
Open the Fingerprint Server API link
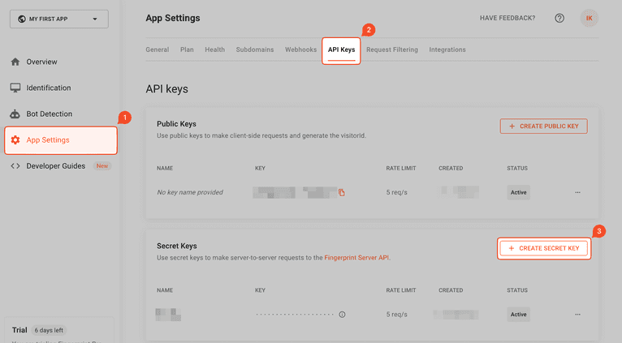[358, 258]
